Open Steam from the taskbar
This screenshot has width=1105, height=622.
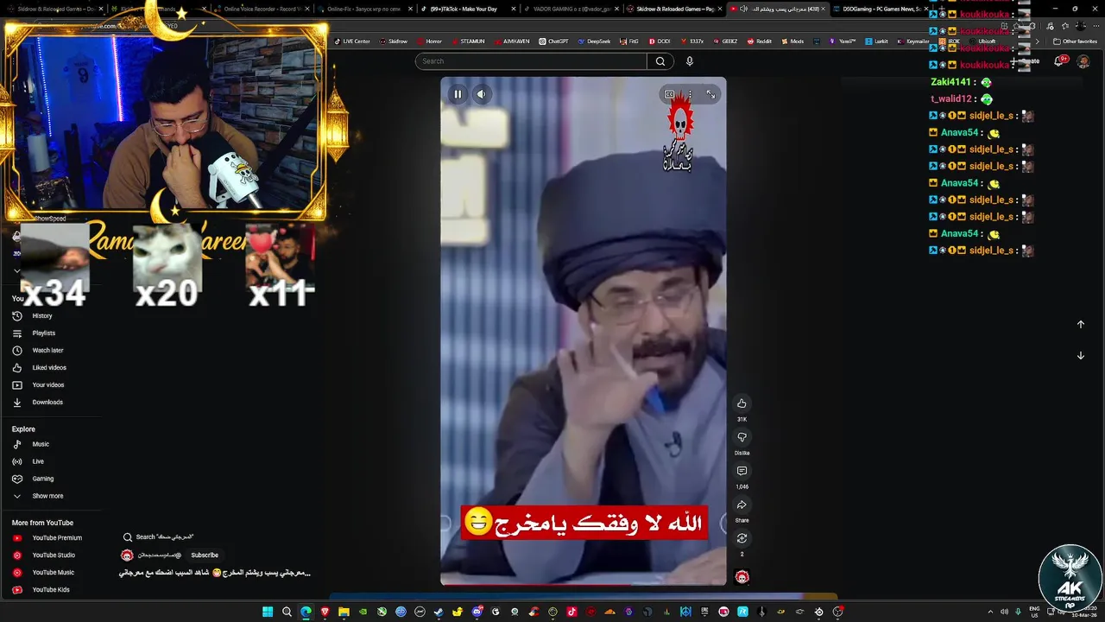click(439, 612)
